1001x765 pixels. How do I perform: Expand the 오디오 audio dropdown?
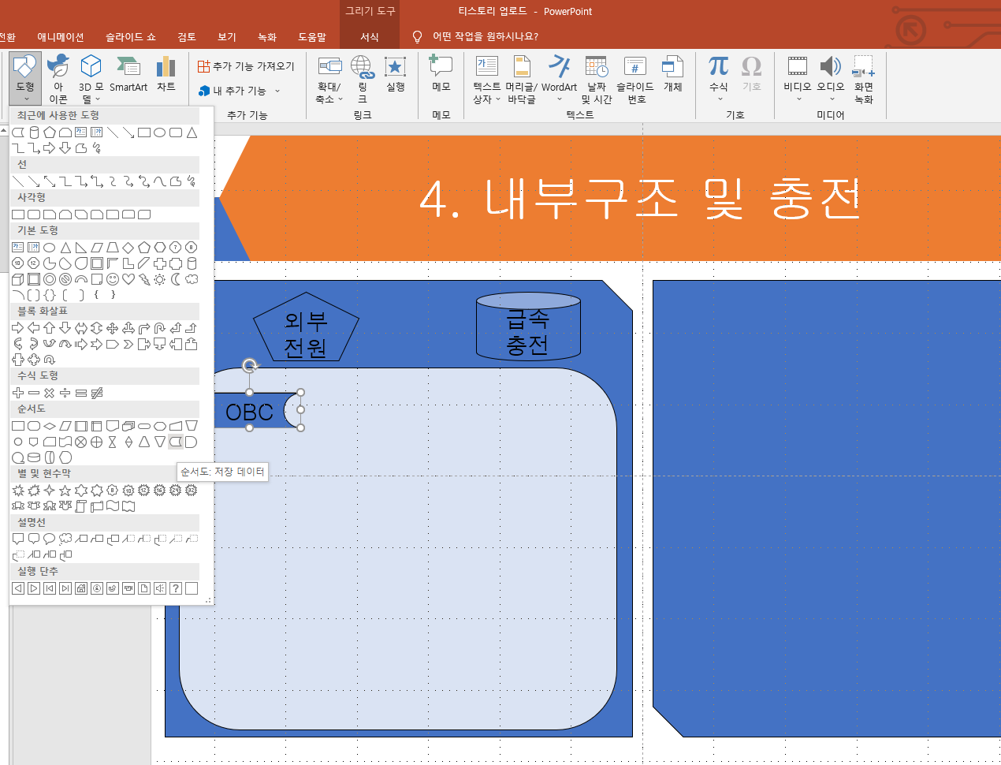pyautogui.click(x=831, y=99)
